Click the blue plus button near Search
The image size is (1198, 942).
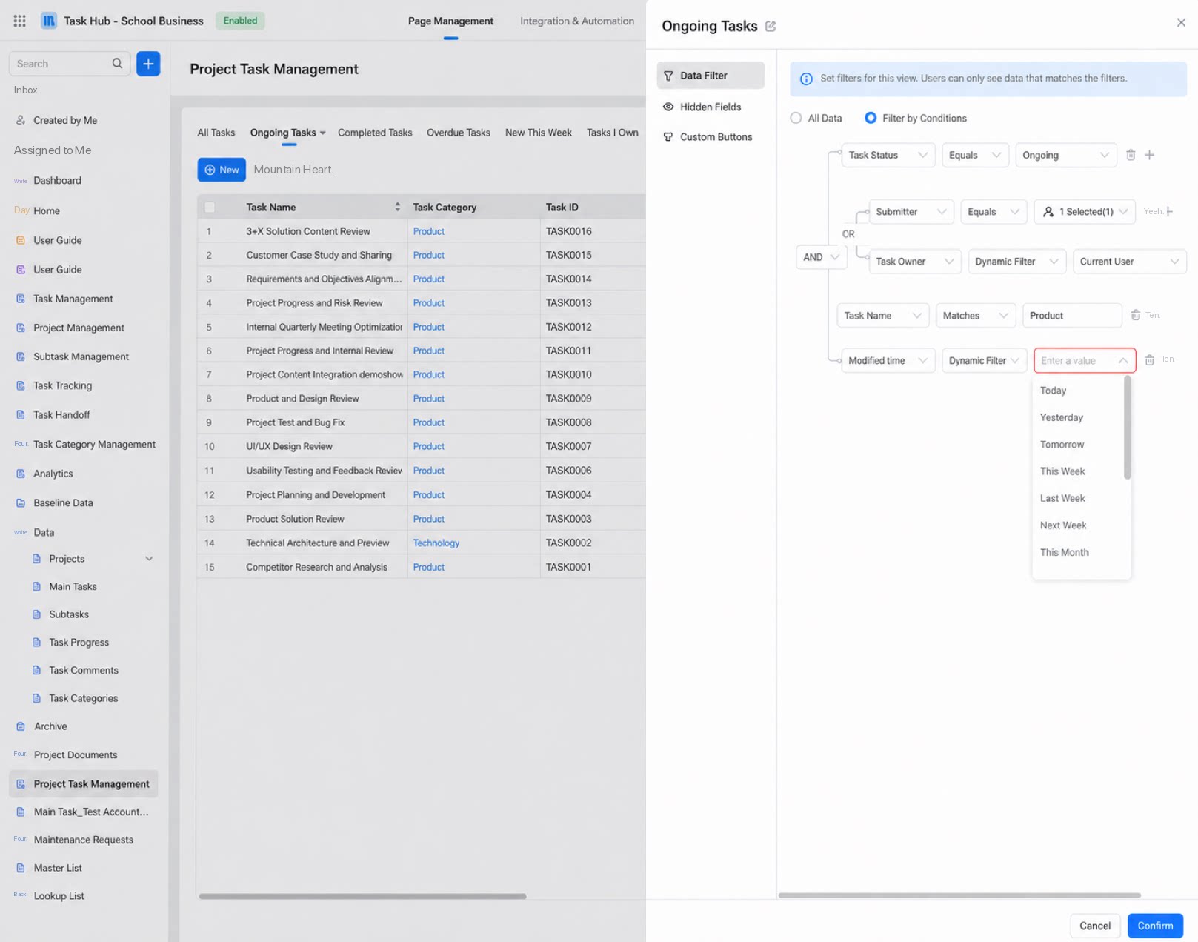(x=148, y=64)
